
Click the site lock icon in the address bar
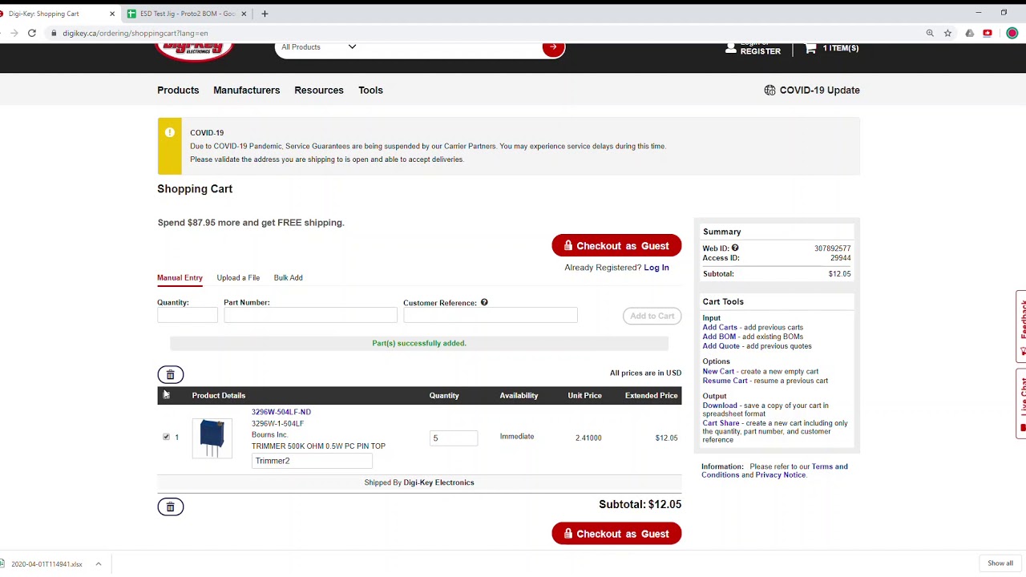(55, 33)
